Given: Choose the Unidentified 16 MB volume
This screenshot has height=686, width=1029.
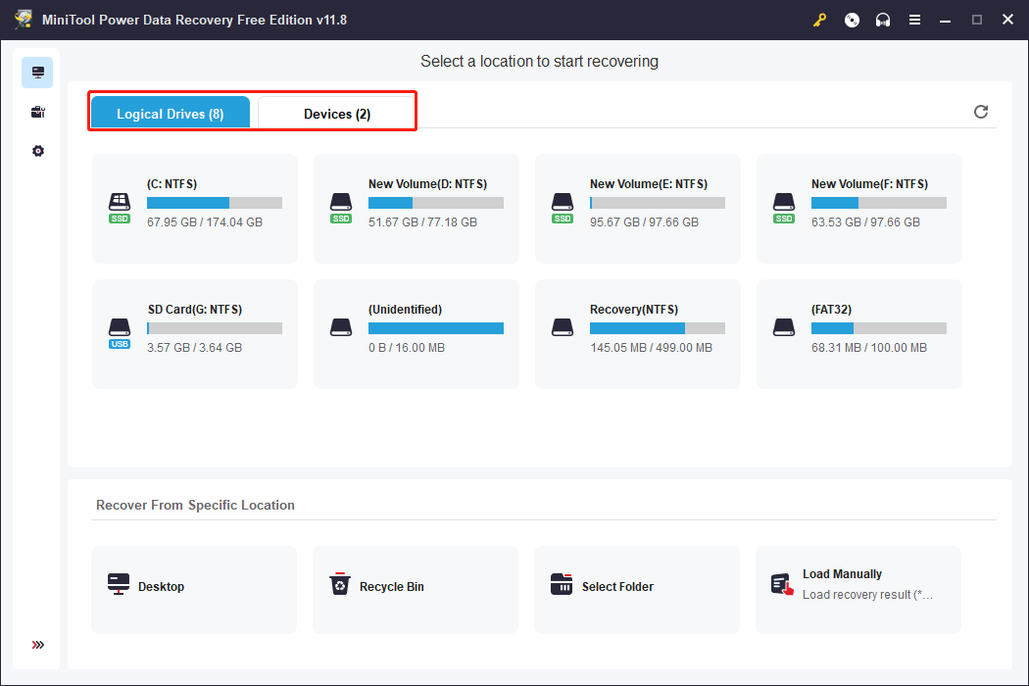Looking at the screenshot, I should point(416,334).
